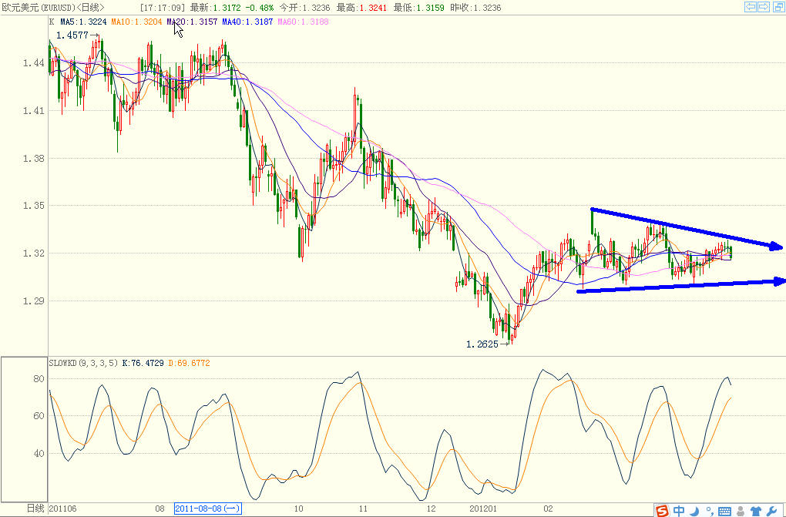Click the MA40:1.3187 indicator label
The width and height of the screenshot is (786, 517).
click(x=247, y=22)
